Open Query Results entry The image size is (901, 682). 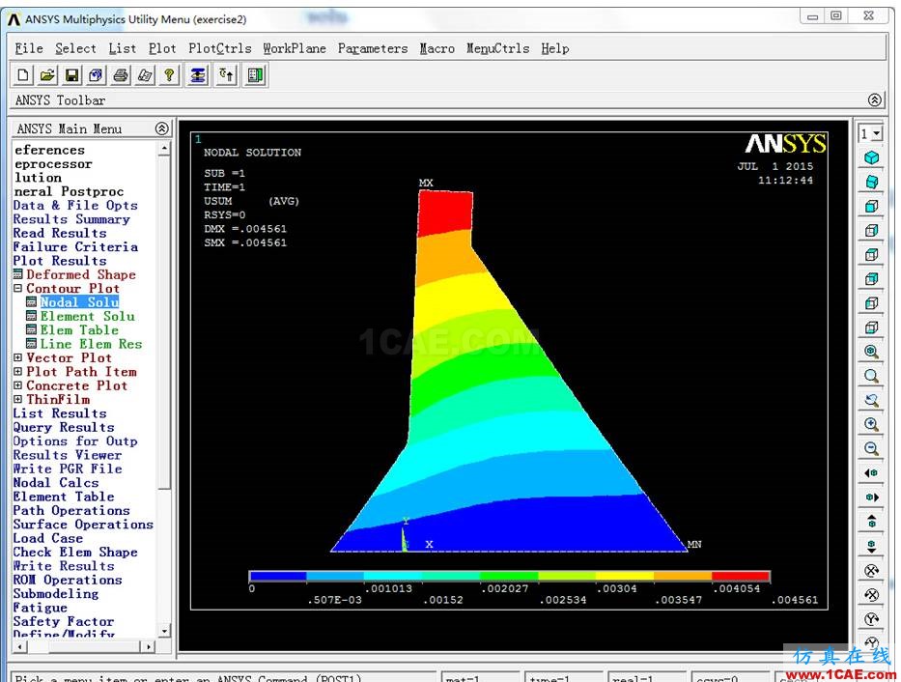pyautogui.click(x=64, y=427)
